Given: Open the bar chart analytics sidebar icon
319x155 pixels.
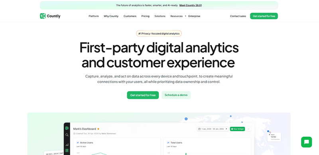Looking at the screenshot, I should tap(67, 145).
